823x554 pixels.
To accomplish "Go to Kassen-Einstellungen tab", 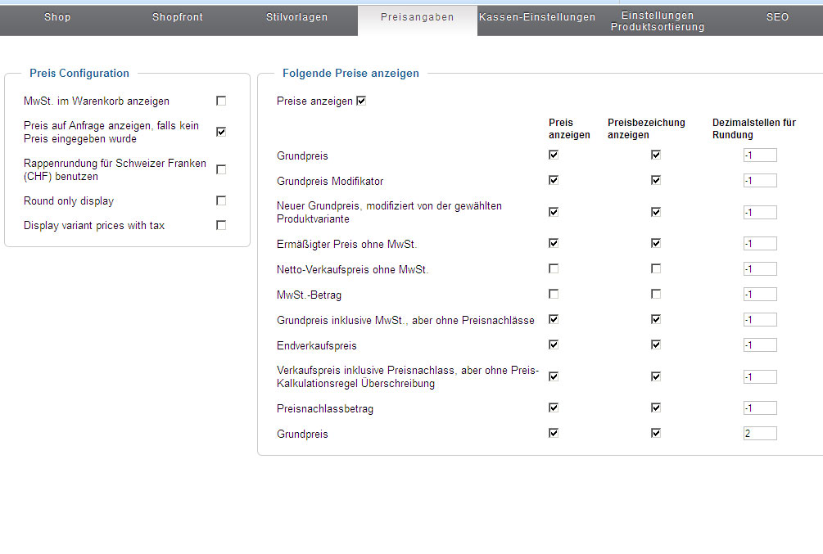I will click(537, 17).
